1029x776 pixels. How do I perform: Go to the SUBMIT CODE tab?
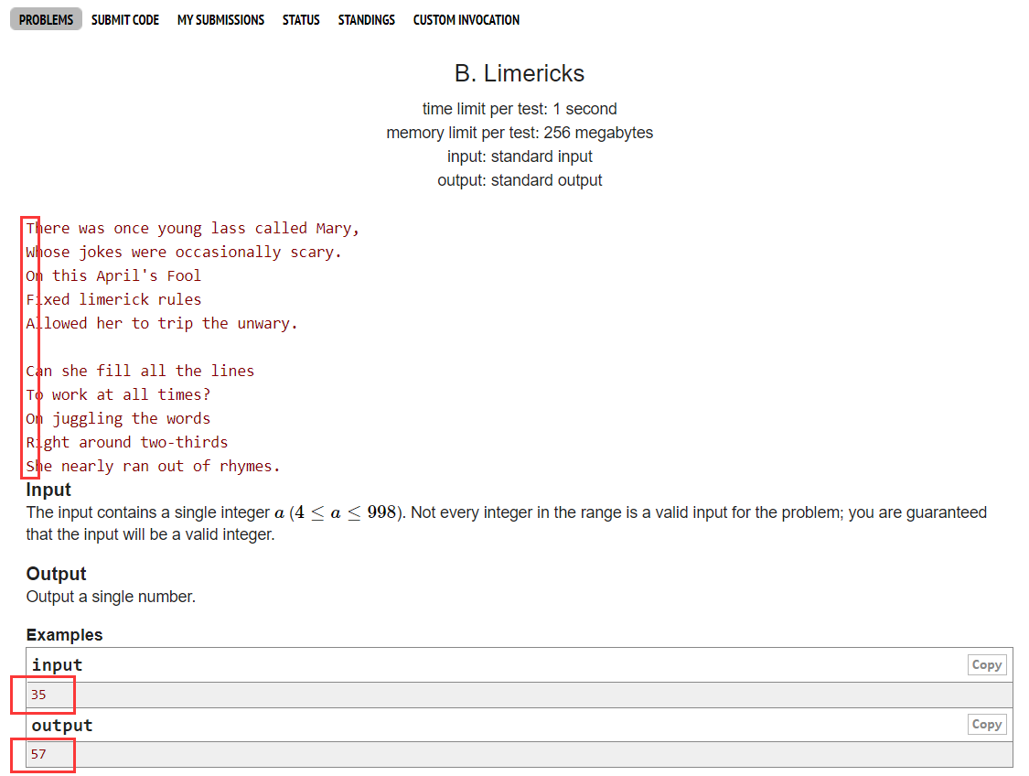(125, 19)
